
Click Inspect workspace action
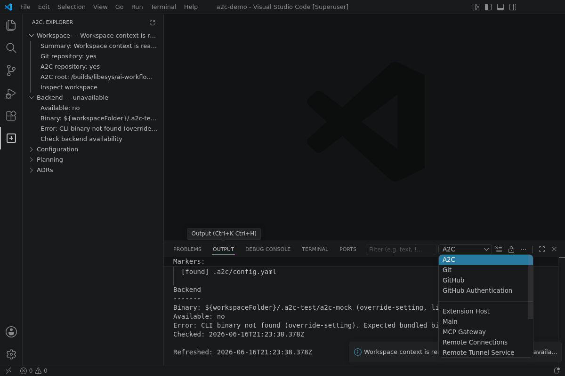click(x=93, y=87)
